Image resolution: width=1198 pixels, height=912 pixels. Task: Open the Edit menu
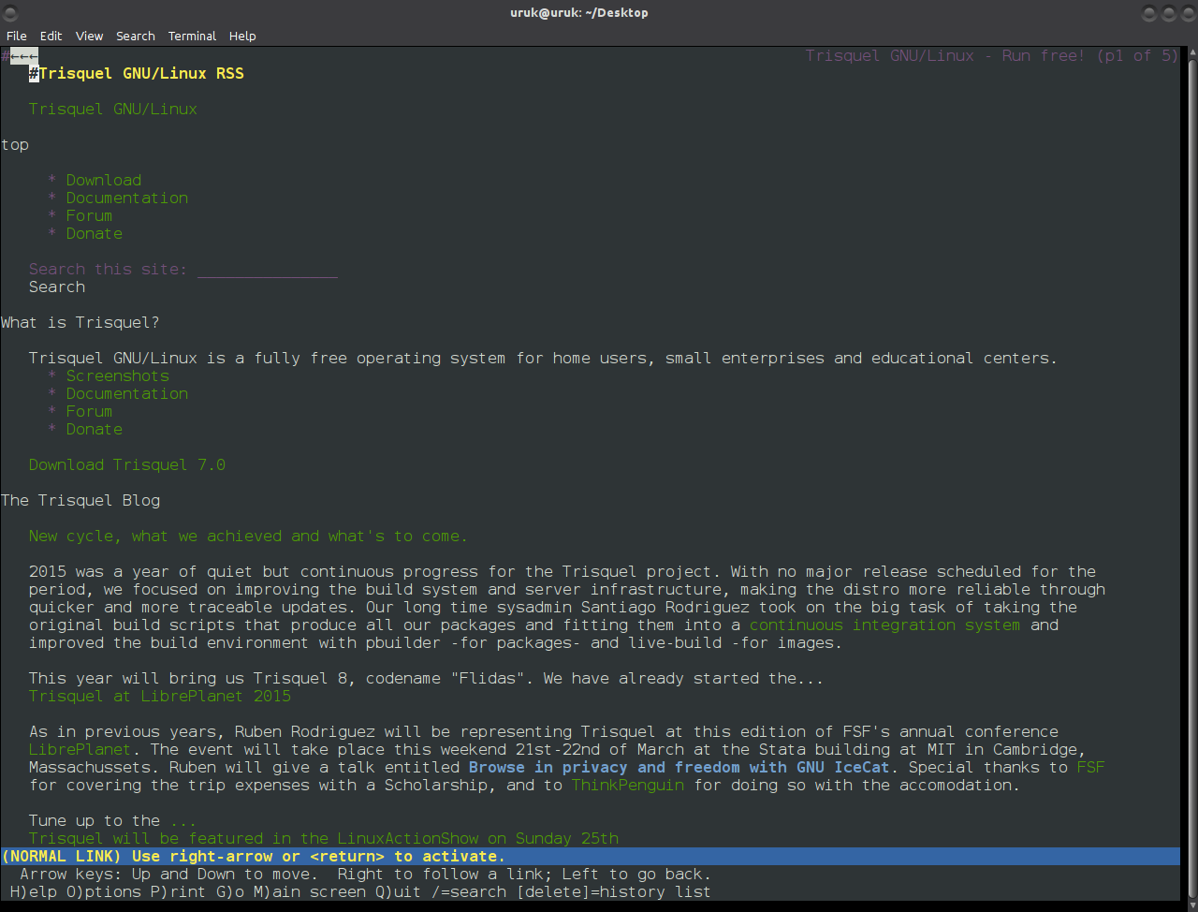(51, 36)
